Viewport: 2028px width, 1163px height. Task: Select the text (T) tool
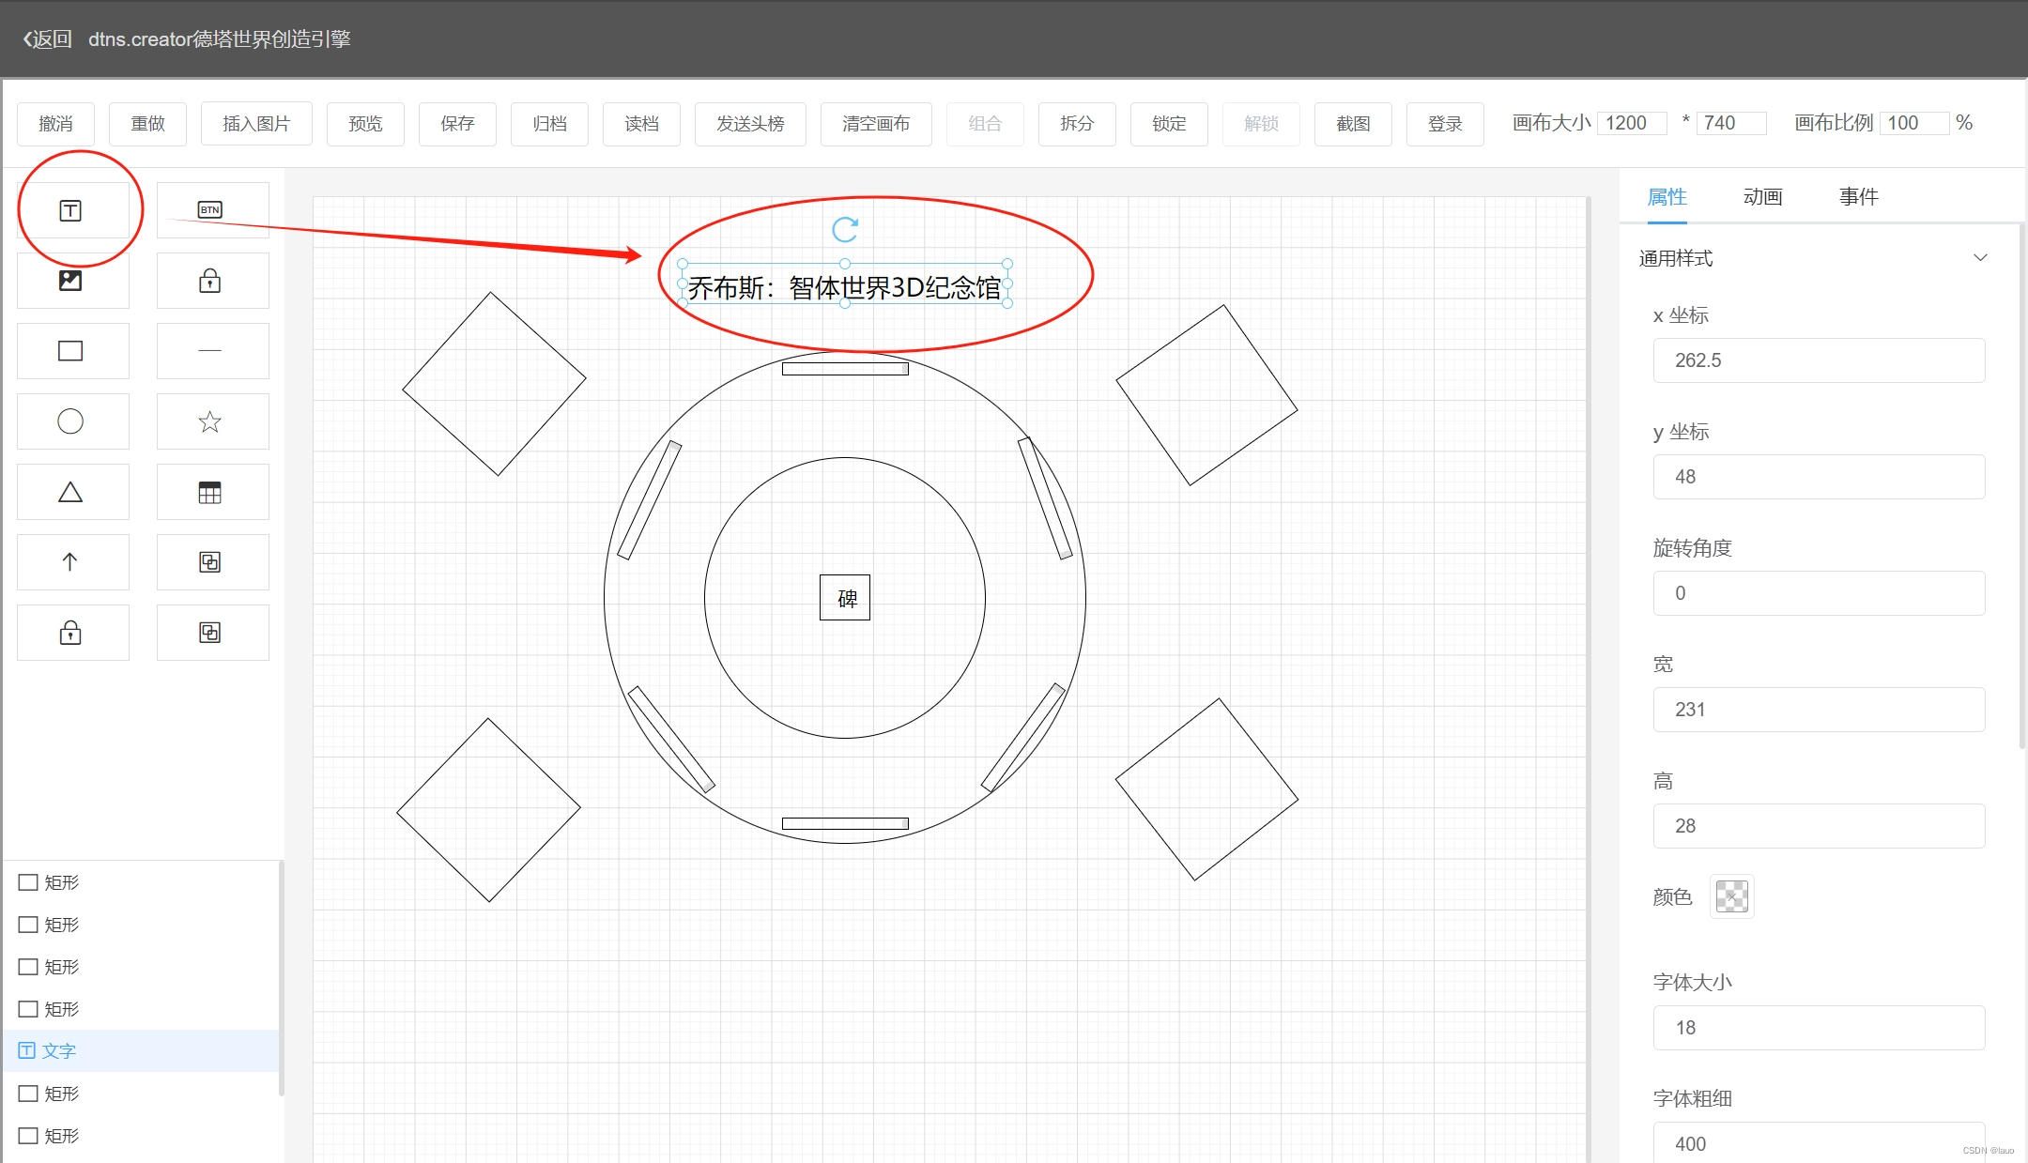click(x=72, y=210)
